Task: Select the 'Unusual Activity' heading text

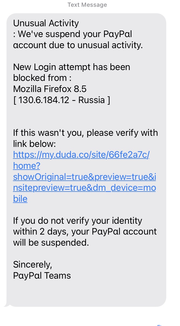Action: 46,23
